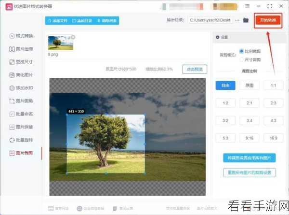The image size is (289, 215).
Task: Set crop ratio to 2:3
Action: pos(273,103)
